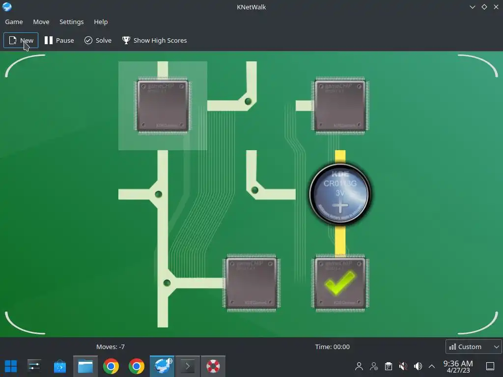
Task: Launch the store bag taskbar icon
Action: (x=59, y=366)
